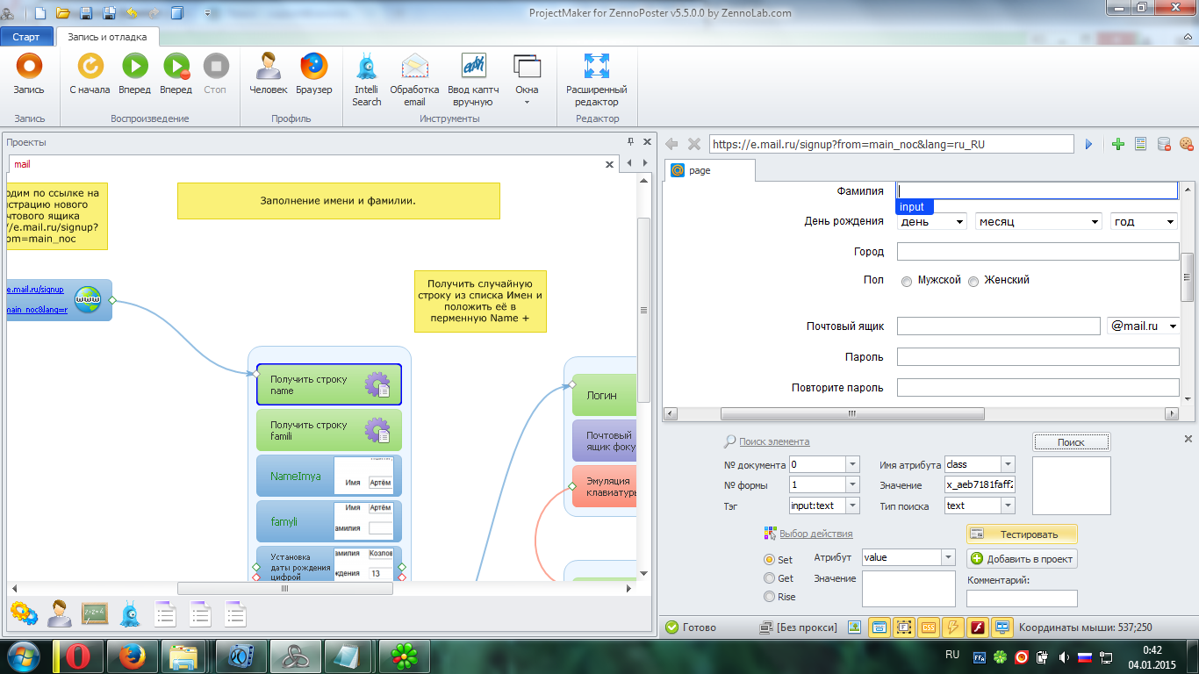The width and height of the screenshot is (1199, 674).
Task: Click the С начала restart icon
Action: pyautogui.click(x=90, y=67)
